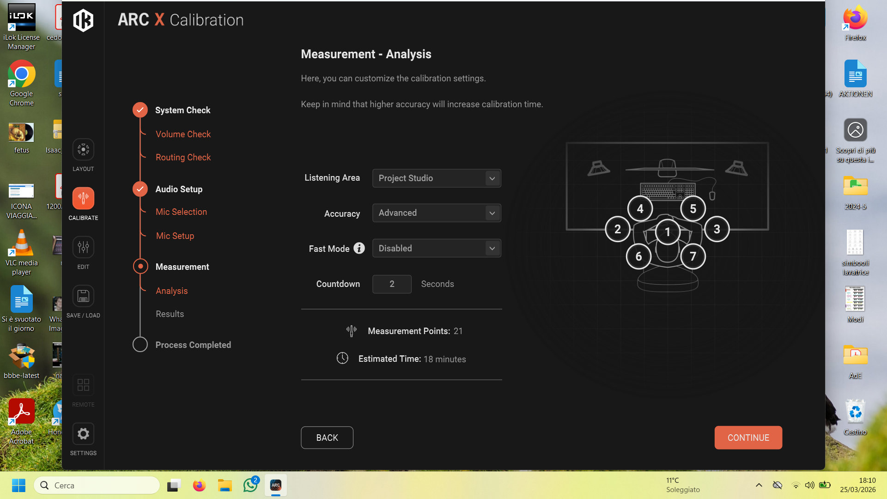Open the Volume Check step
The image size is (887, 499).
183,134
